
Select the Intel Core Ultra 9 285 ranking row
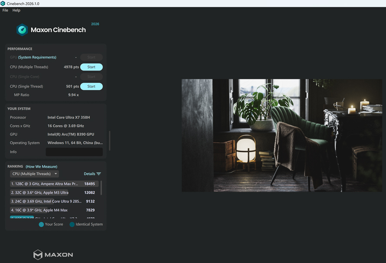(54, 201)
